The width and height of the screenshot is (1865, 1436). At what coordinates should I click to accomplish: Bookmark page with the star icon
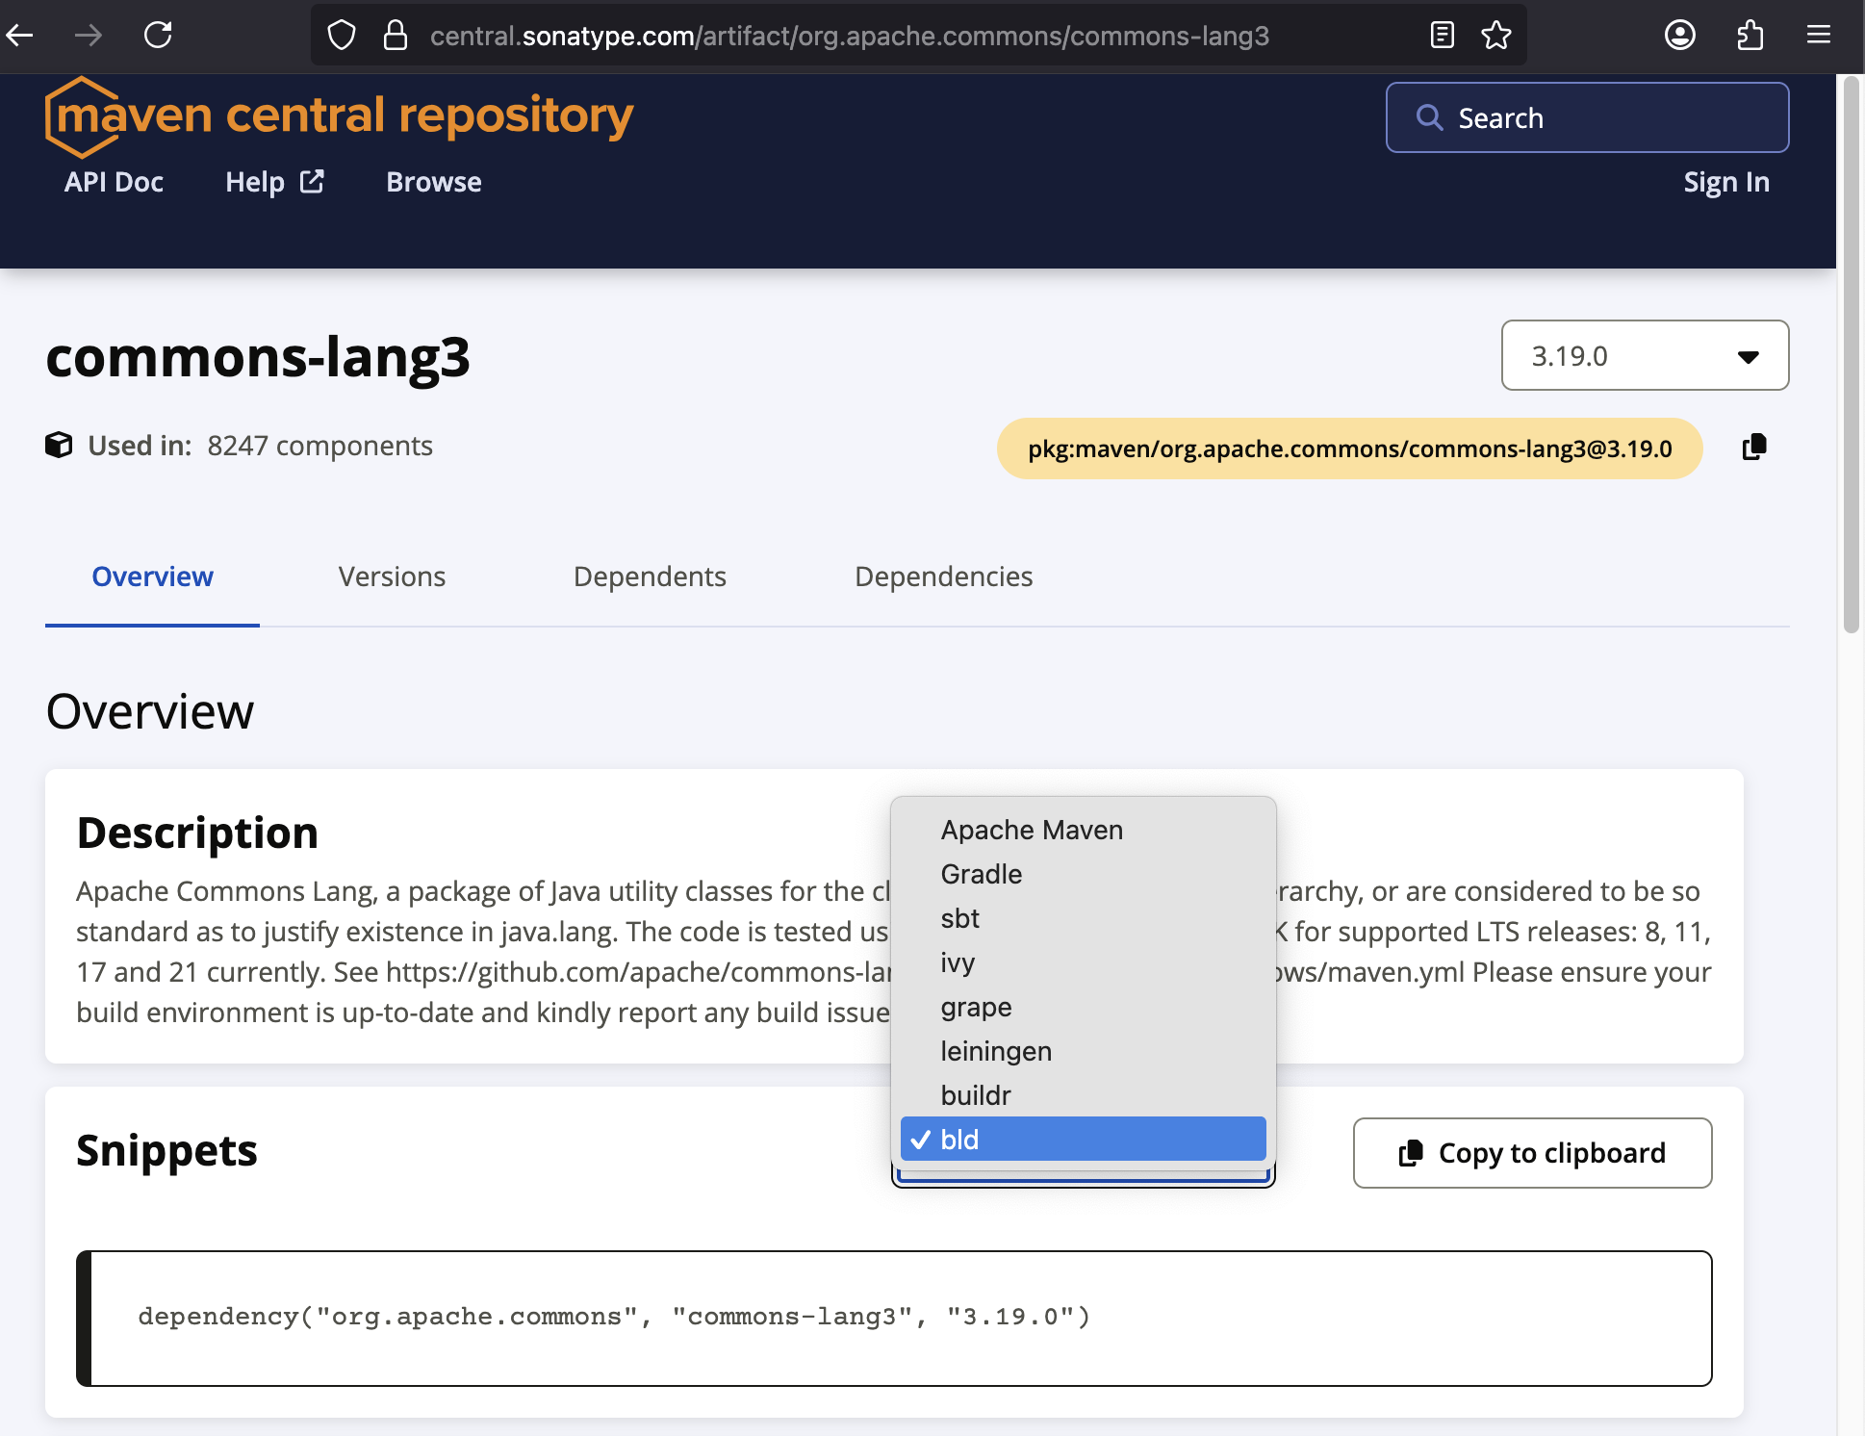(1495, 36)
